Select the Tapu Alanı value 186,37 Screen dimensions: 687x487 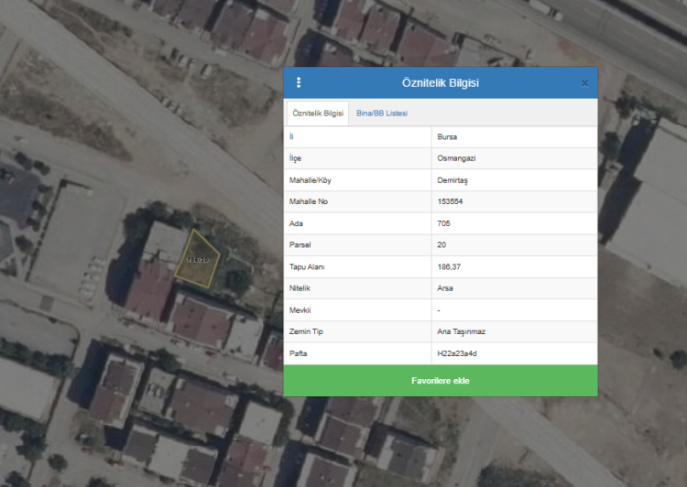(451, 266)
